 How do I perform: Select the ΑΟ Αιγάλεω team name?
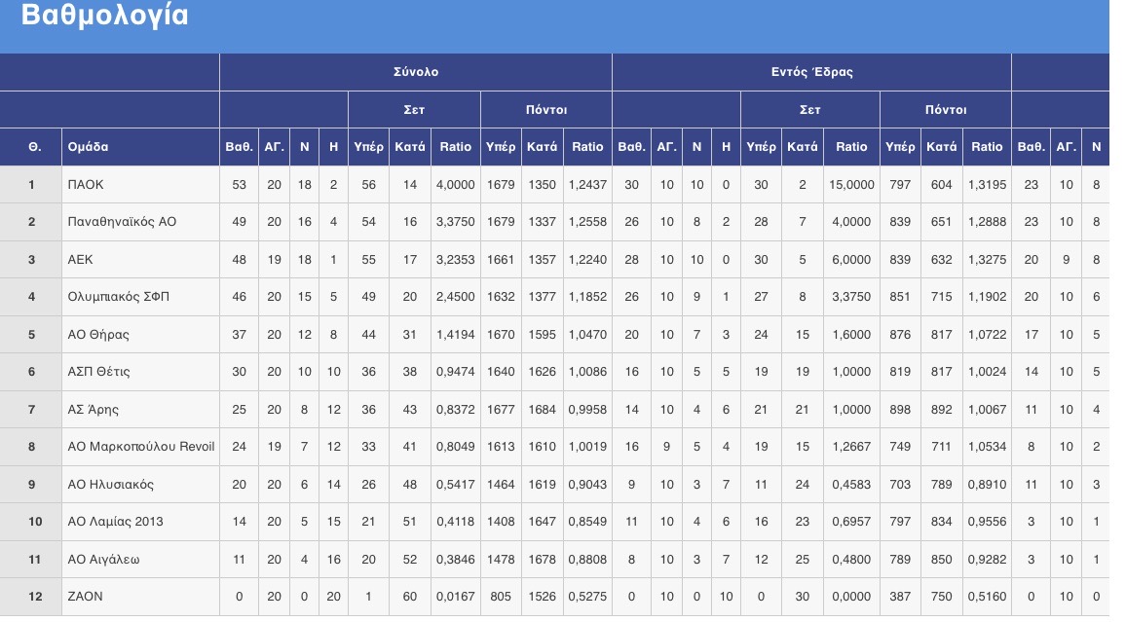point(103,560)
